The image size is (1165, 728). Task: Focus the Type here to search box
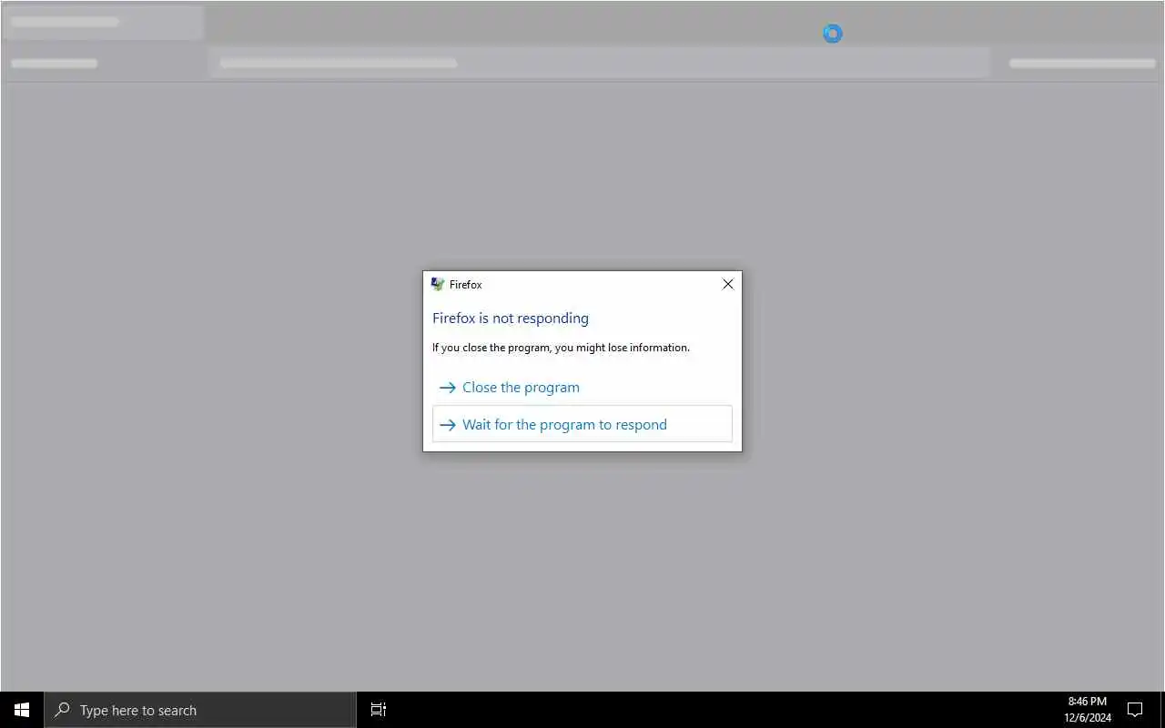[x=200, y=710]
